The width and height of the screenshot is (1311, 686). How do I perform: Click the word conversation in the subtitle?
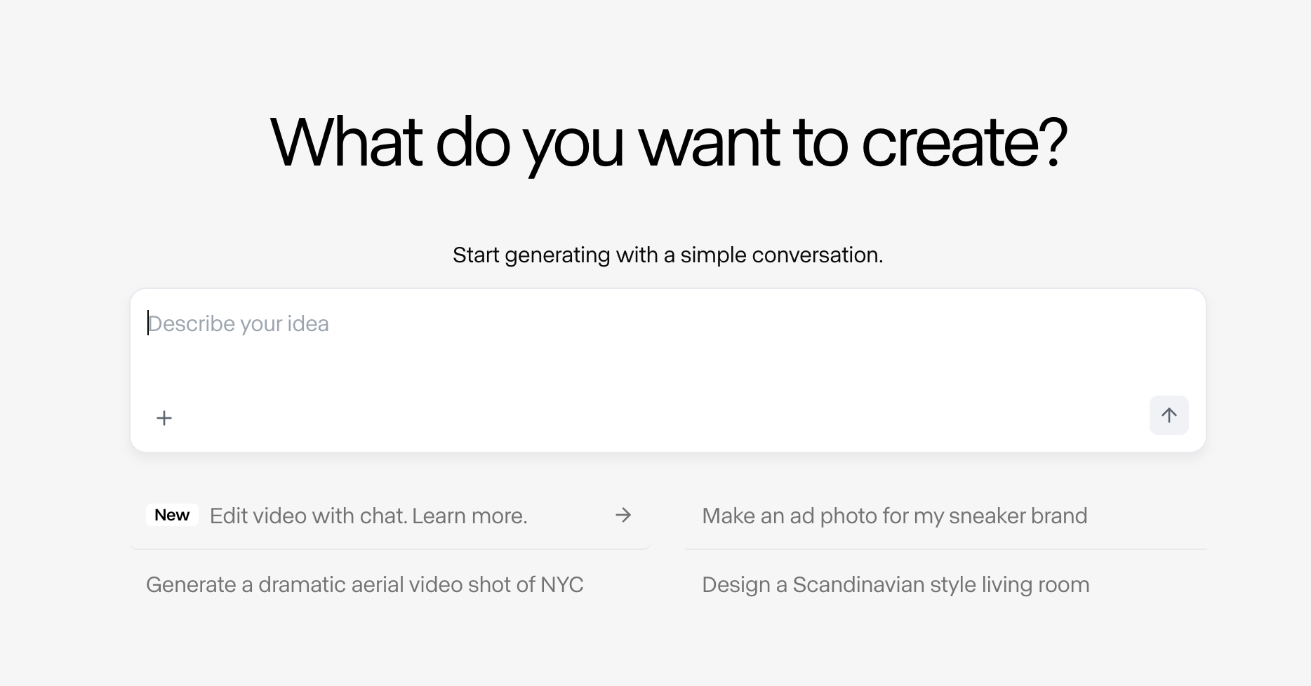[x=816, y=255]
